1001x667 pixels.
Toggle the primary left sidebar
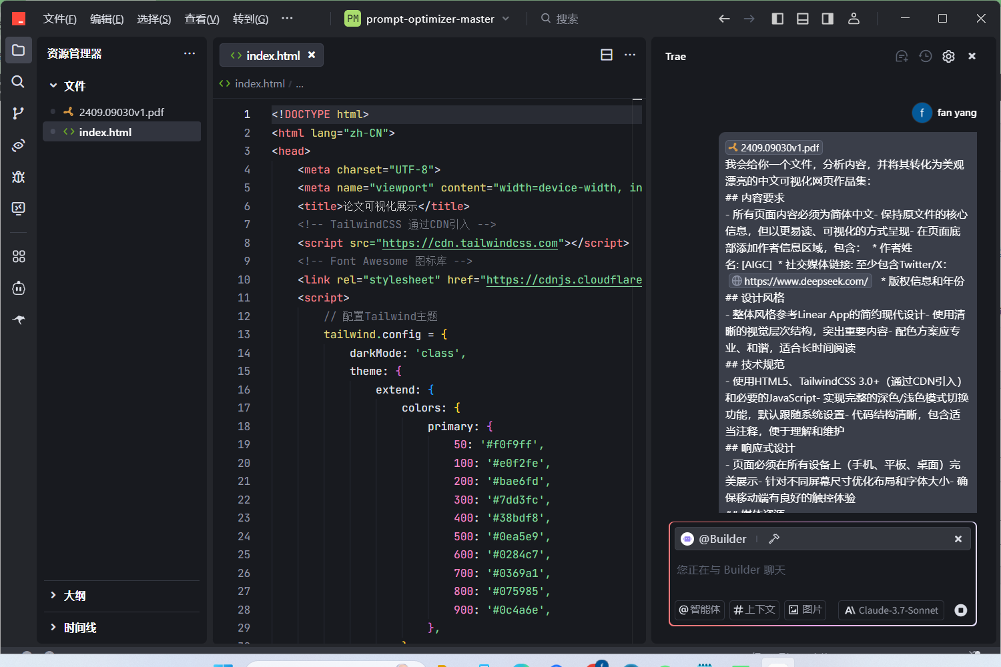point(777,19)
